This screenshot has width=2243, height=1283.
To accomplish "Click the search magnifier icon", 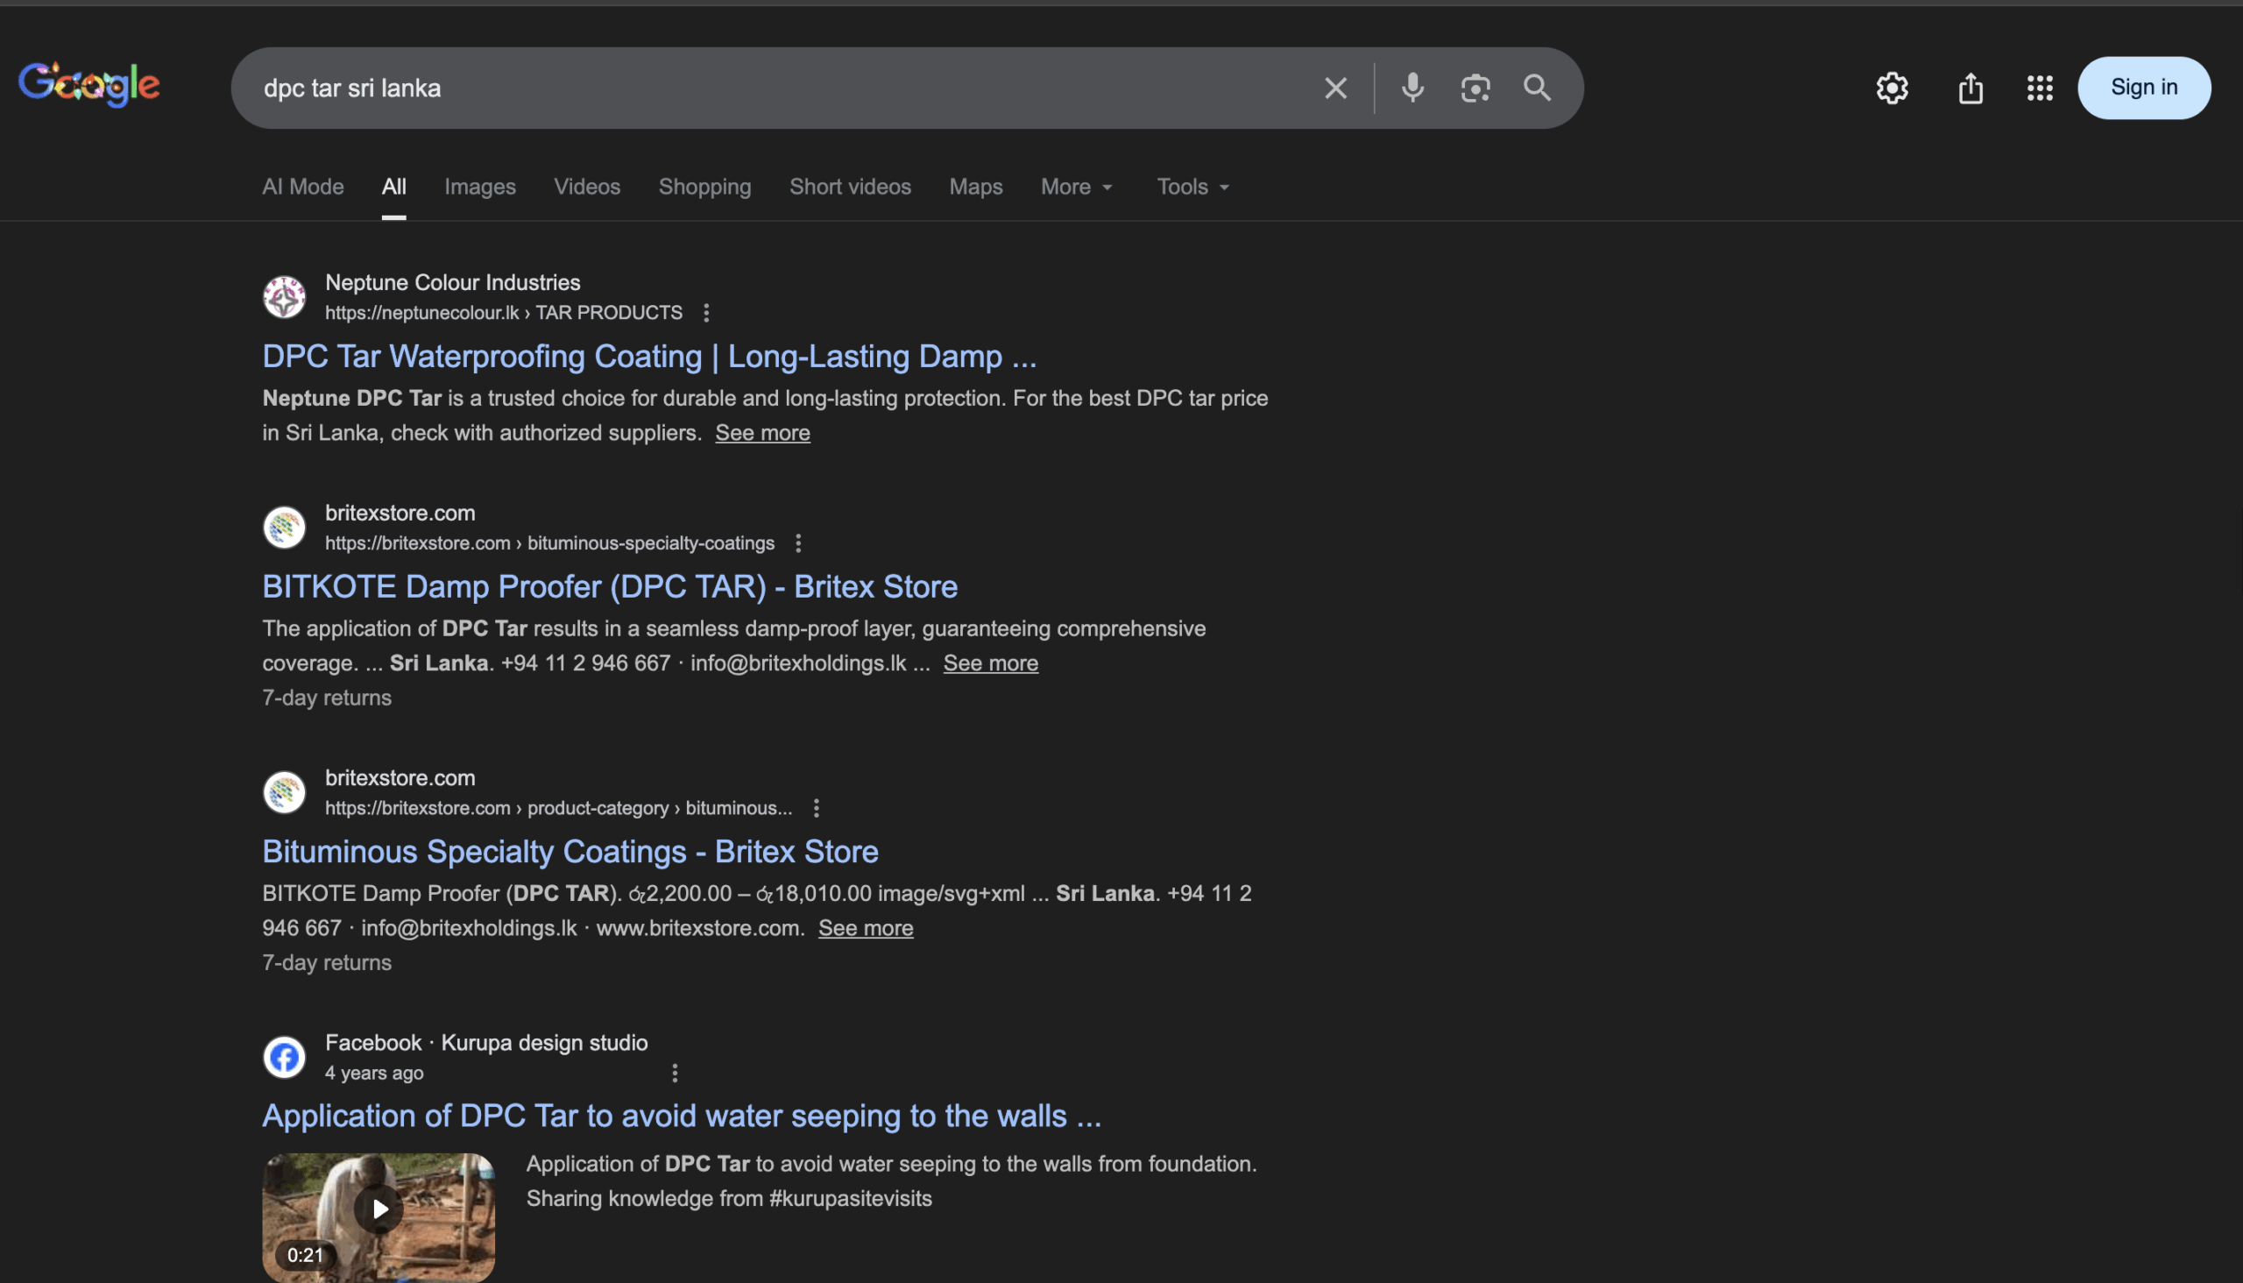I will (x=1537, y=88).
